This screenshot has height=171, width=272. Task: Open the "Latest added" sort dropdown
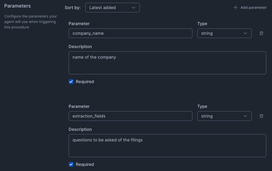tap(112, 8)
